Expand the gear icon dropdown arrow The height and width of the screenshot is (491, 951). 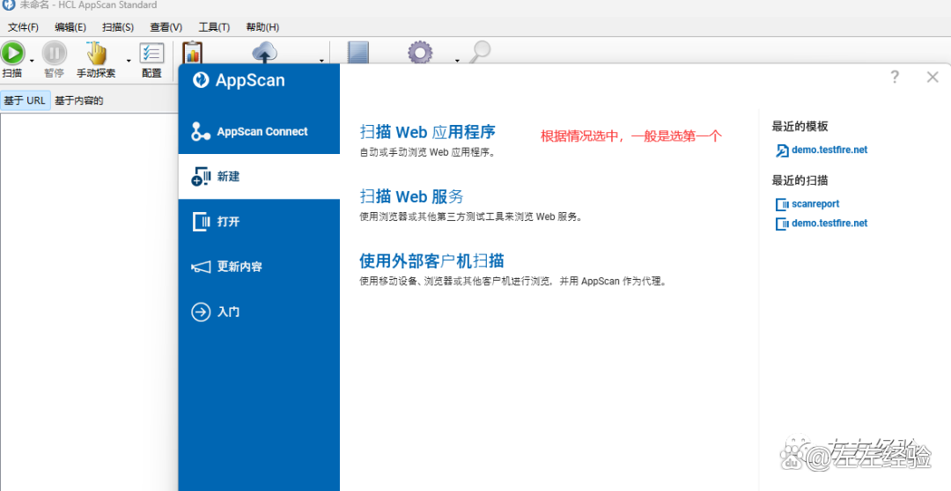(x=457, y=61)
